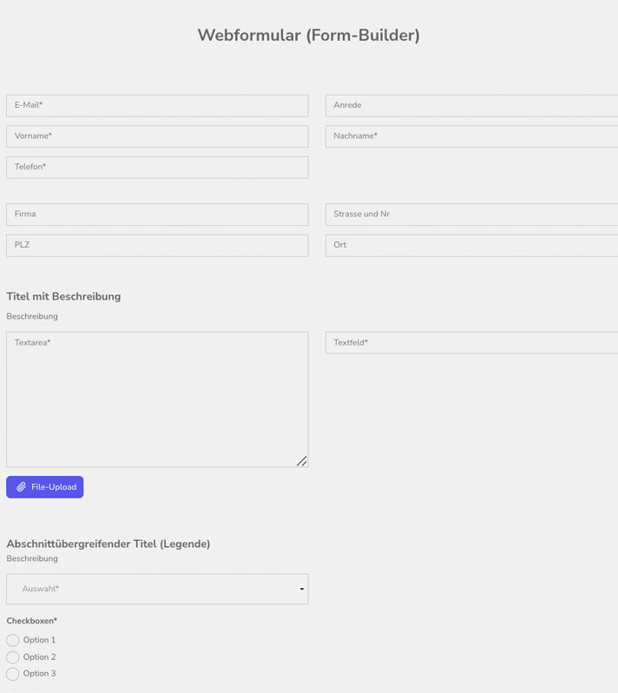This screenshot has width=618, height=693.
Task: Click the Webformular (Form-Builder) heading
Action: (x=308, y=36)
